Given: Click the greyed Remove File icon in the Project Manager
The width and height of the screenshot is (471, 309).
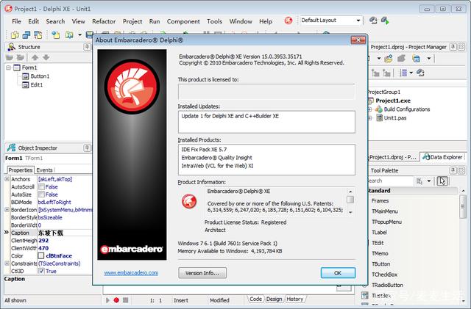Looking at the screenshot, I should [x=402, y=59].
